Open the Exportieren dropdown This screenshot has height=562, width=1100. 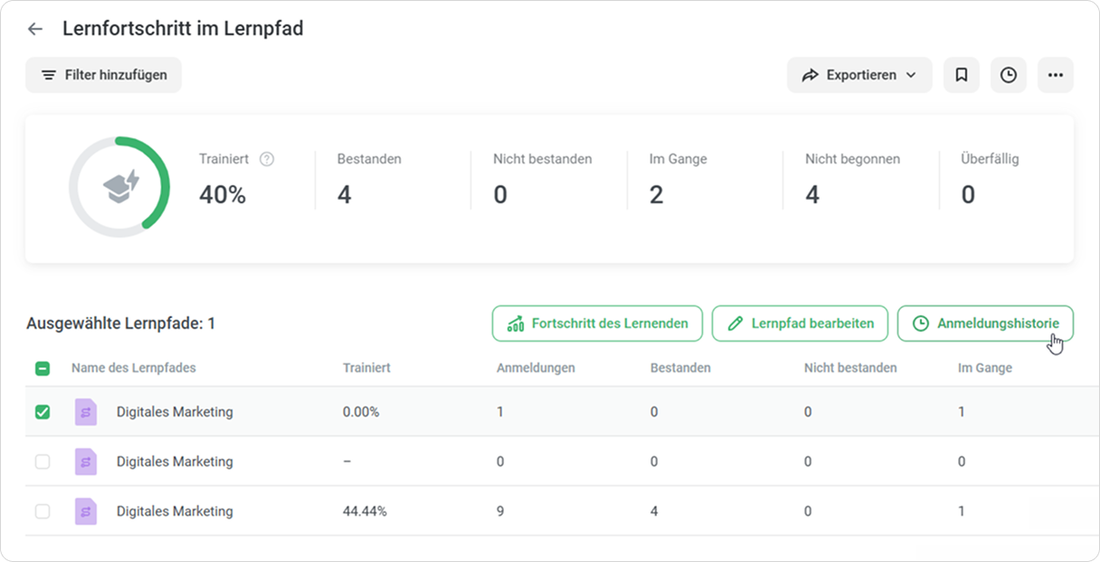(x=859, y=75)
